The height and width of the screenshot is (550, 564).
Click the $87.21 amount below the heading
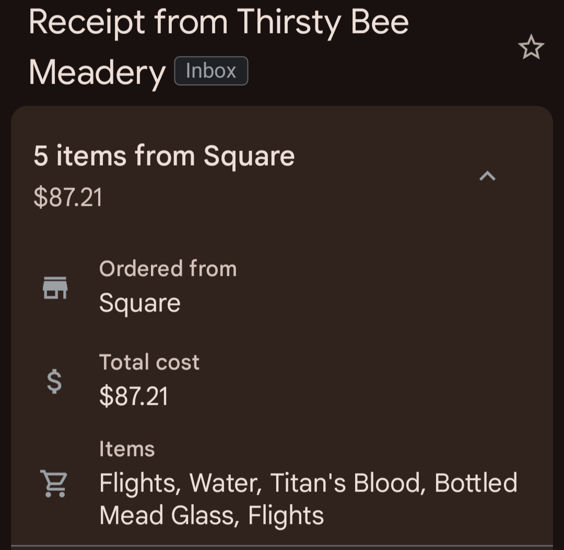68,197
